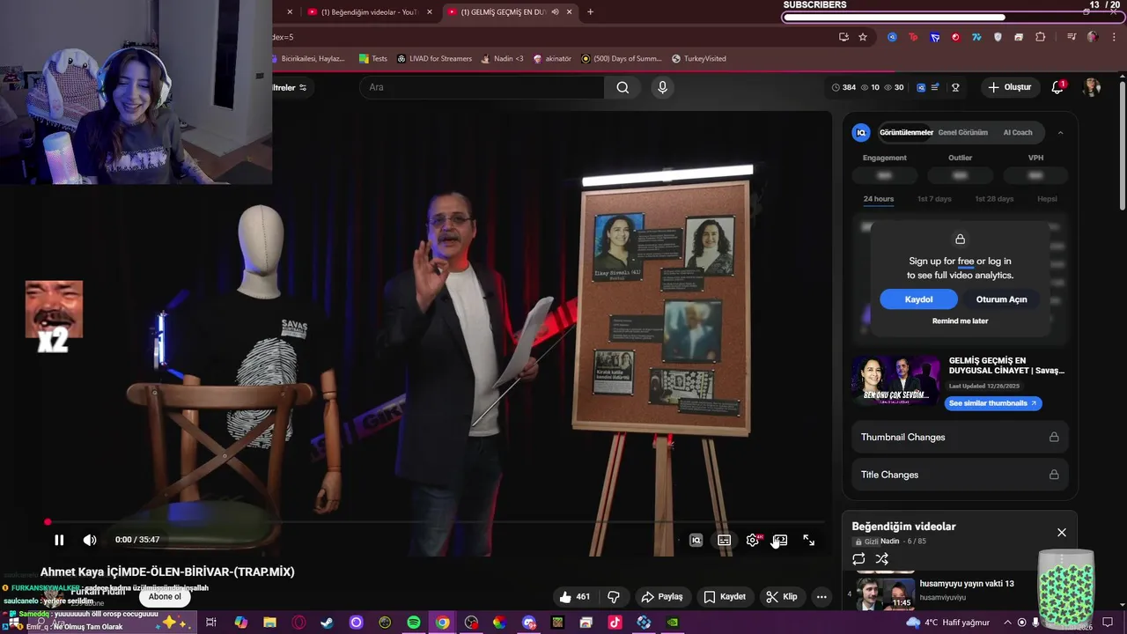
Task: Like the video with 461 likes
Action: pos(574,596)
